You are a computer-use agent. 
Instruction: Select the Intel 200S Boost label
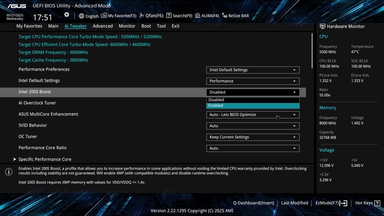point(35,92)
